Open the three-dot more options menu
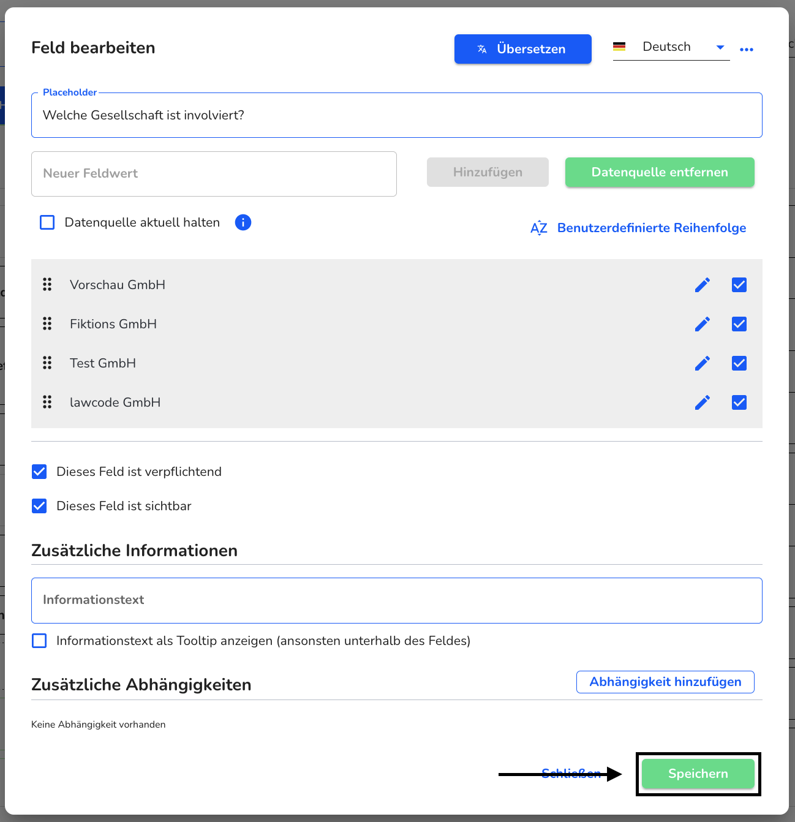 (x=746, y=50)
